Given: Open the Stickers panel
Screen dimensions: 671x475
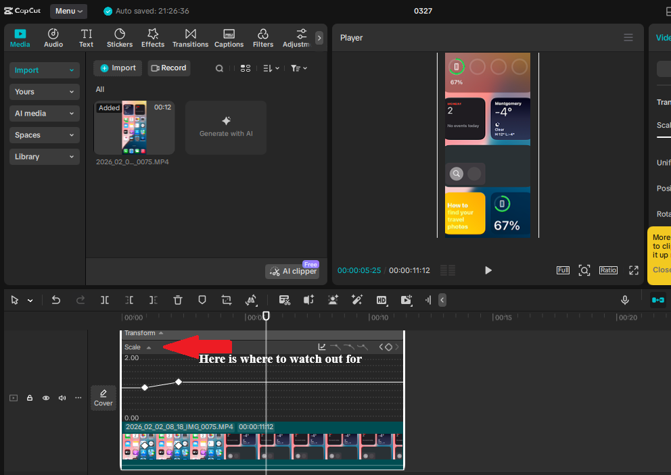Looking at the screenshot, I should tap(120, 38).
